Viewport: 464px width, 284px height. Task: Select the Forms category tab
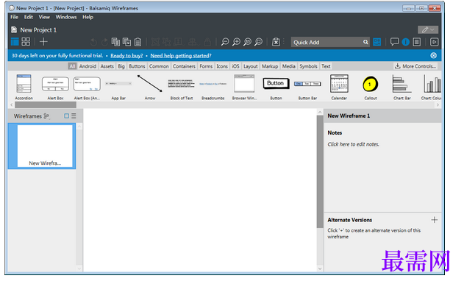[x=206, y=66]
